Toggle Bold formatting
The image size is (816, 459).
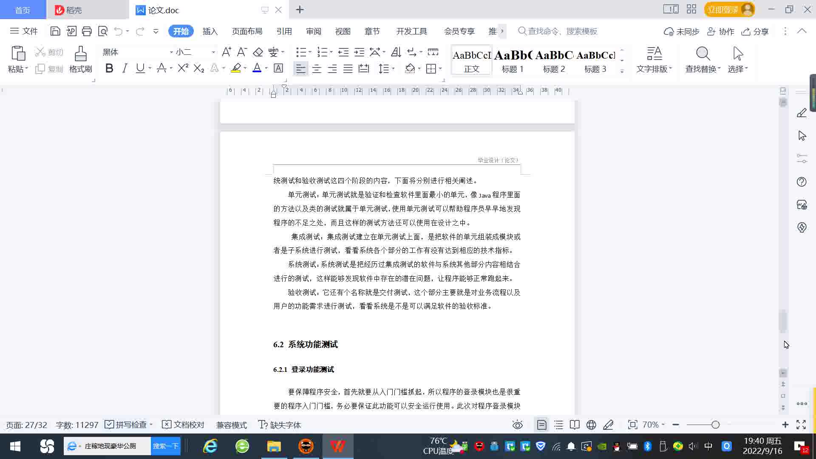tap(109, 68)
